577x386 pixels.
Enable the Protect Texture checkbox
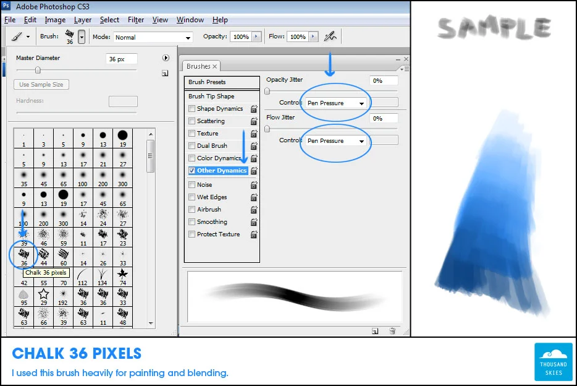click(192, 234)
